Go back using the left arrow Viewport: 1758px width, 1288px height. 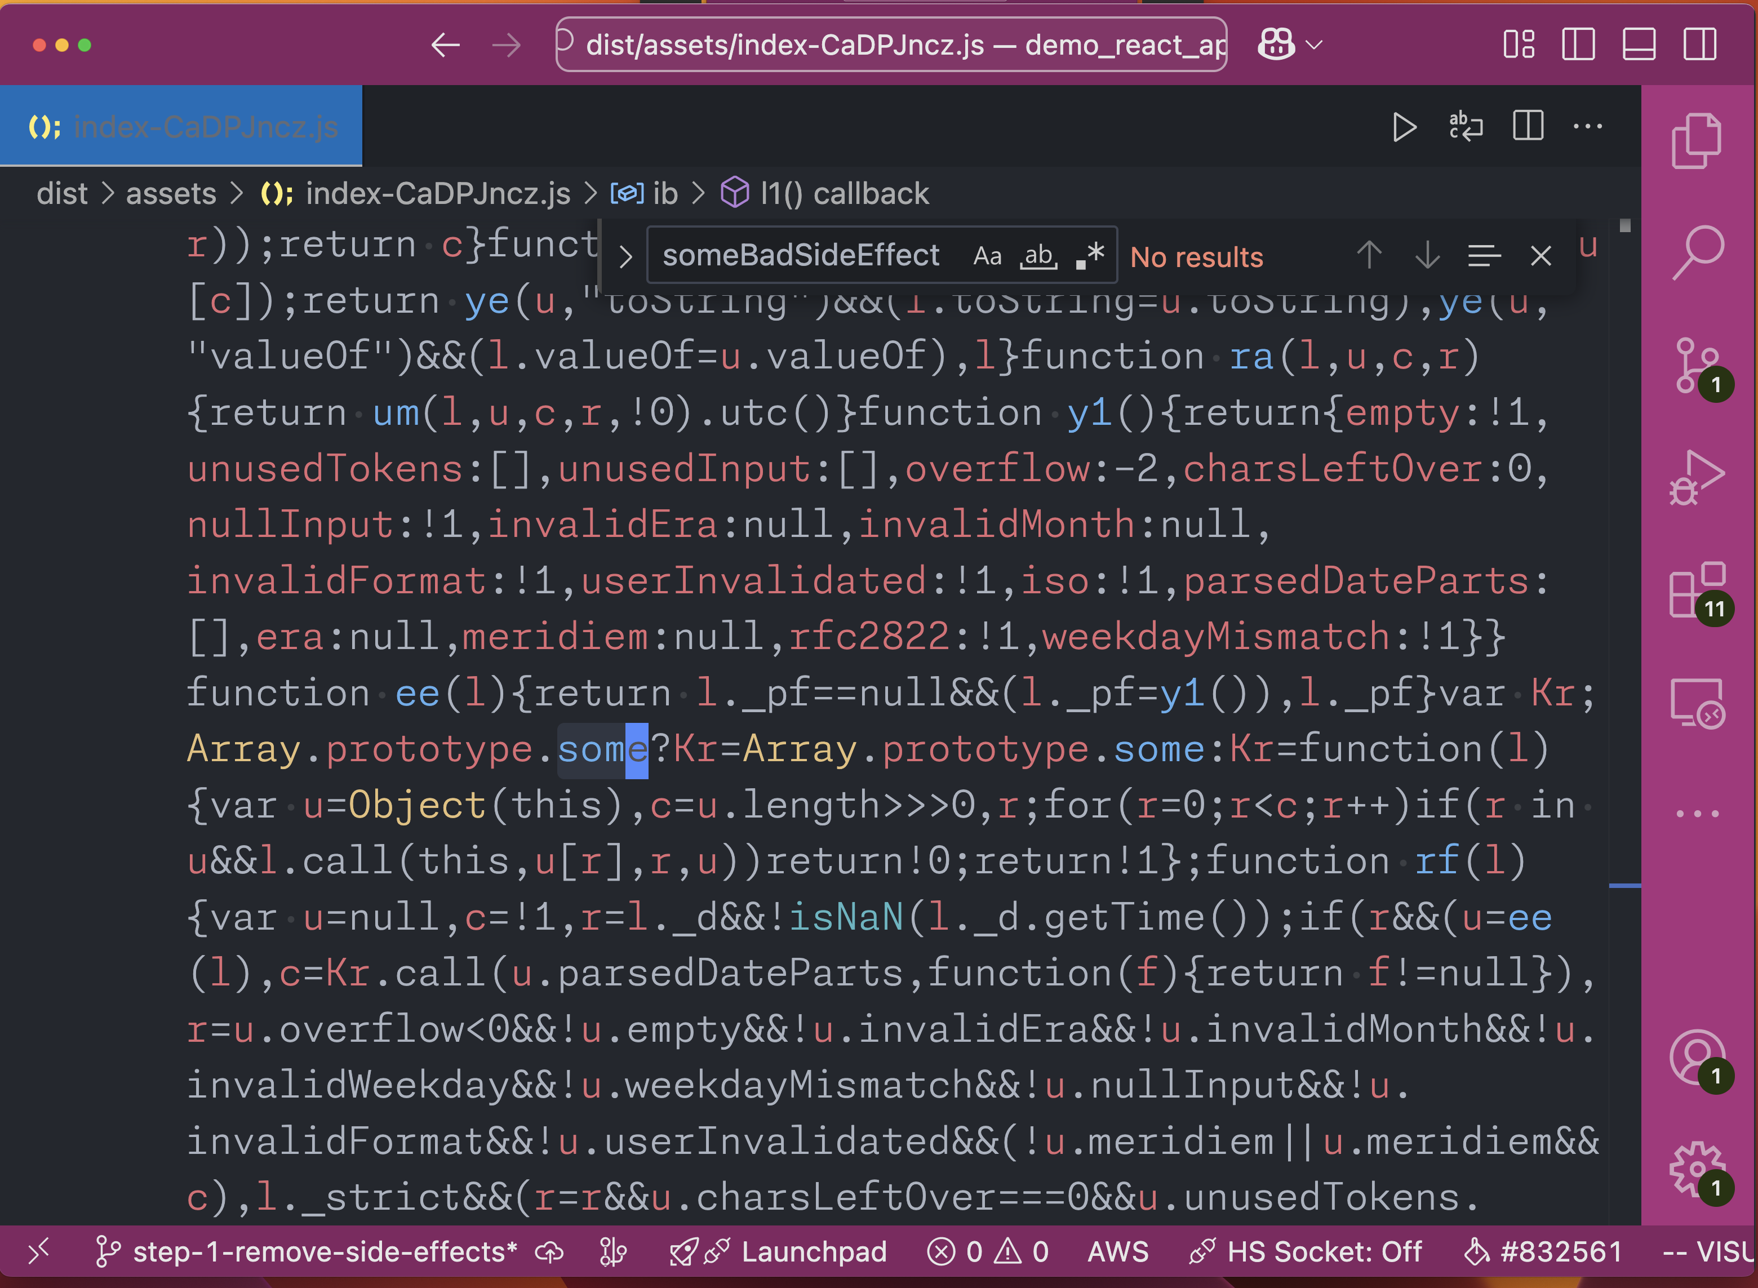(446, 45)
